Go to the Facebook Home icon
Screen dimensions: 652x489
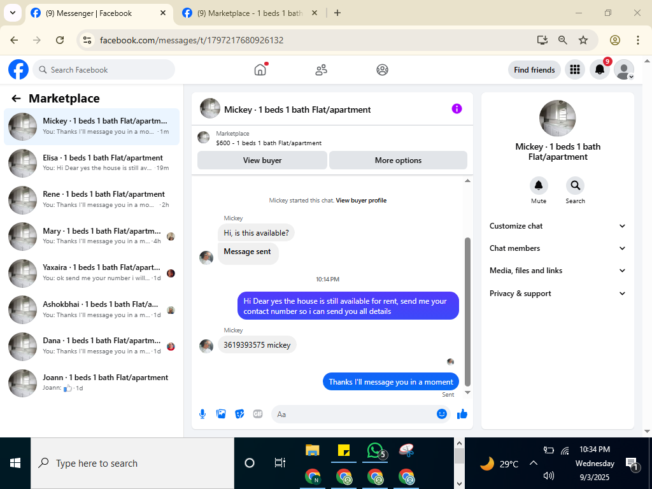pos(260,69)
